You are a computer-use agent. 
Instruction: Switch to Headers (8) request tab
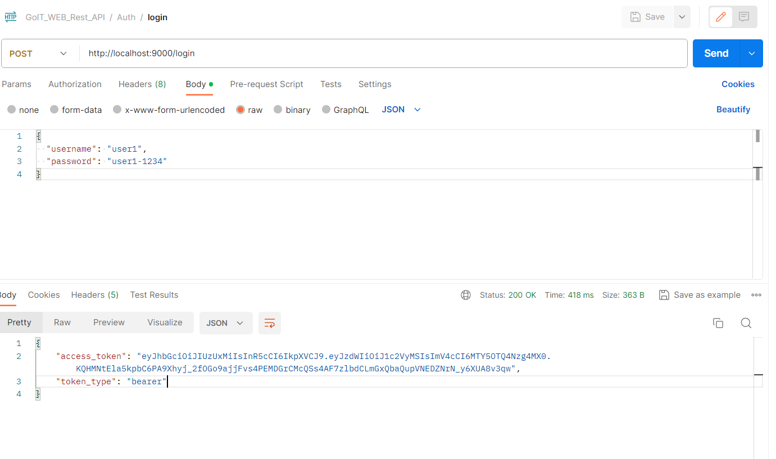coord(142,84)
